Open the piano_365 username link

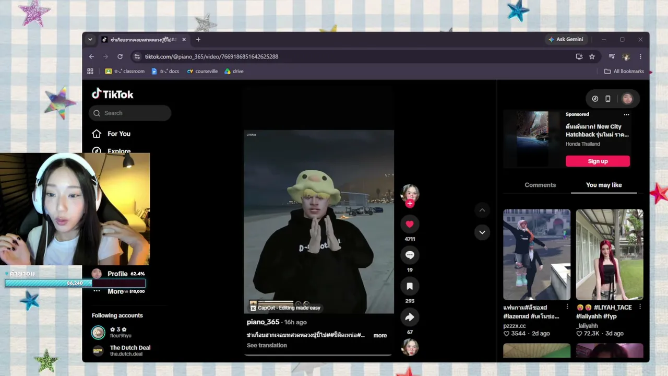point(263,322)
